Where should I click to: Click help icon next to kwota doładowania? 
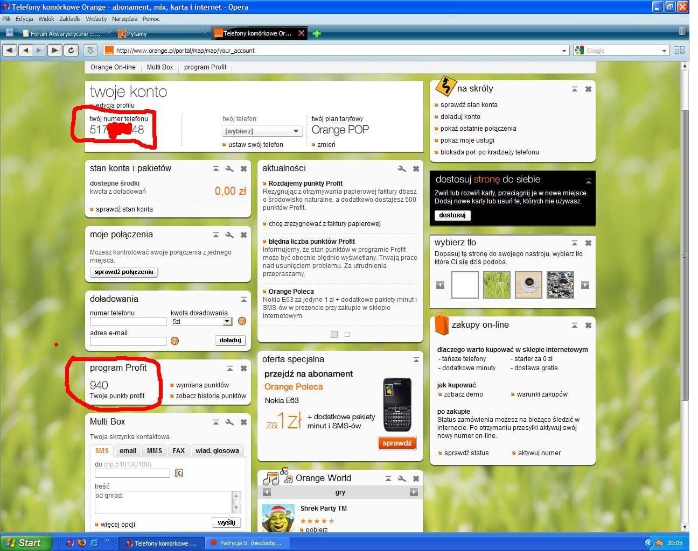click(242, 321)
